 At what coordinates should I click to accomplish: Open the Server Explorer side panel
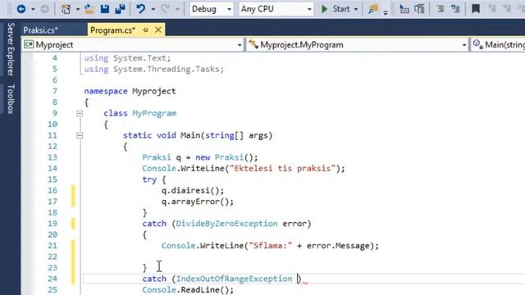click(x=11, y=49)
